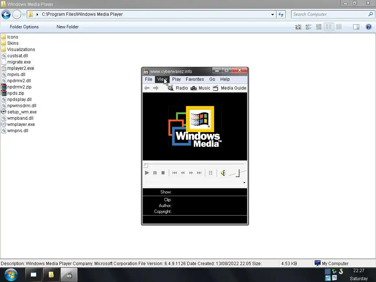Image resolution: width=376 pixels, height=282 pixels.
Task: Click the address bar path text
Action: click(x=82, y=14)
